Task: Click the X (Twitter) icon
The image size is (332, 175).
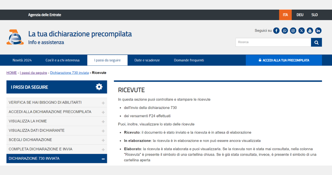Action: coord(301,30)
